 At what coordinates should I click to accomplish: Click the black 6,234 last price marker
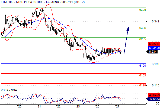point(152,52)
